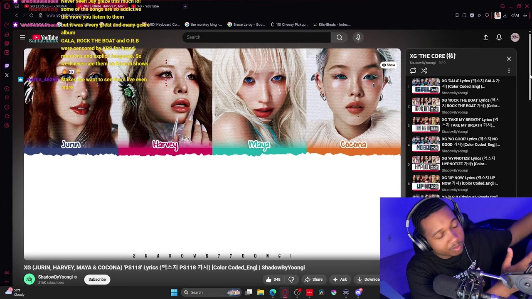Open Task View on the taskbar
This screenshot has height=299, width=532.
[x=249, y=292]
